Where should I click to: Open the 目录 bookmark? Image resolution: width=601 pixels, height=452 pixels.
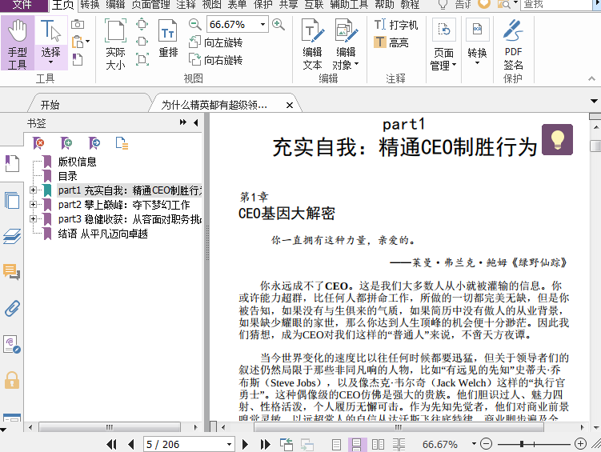pyautogui.click(x=68, y=176)
